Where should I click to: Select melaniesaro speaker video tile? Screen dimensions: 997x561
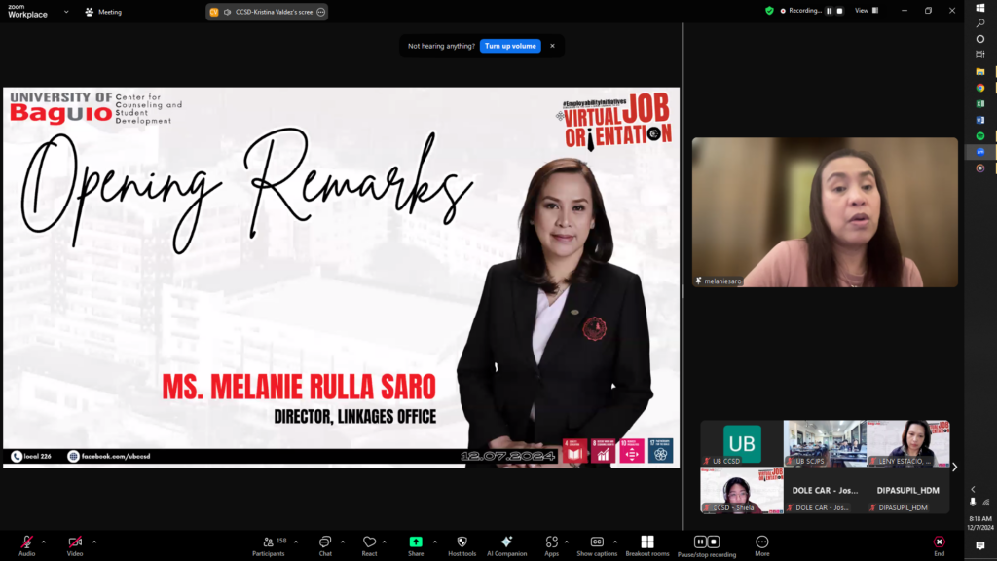[x=825, y=211]
